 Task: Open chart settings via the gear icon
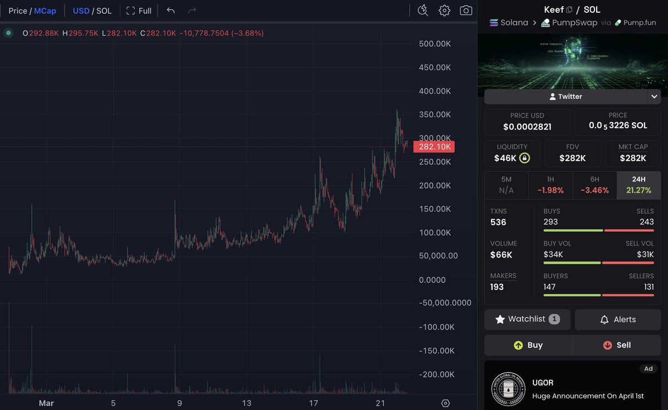444,10
